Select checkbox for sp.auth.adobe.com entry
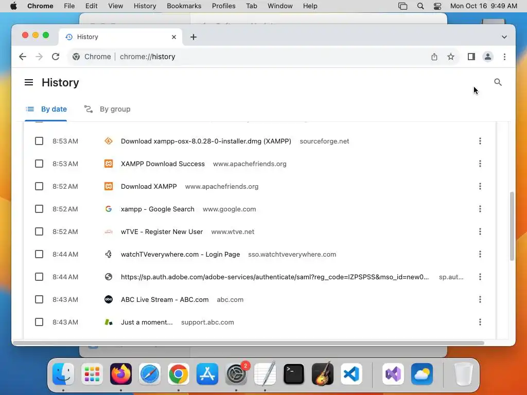The width and height of the screenshot is (527, 395). point(39,277)
